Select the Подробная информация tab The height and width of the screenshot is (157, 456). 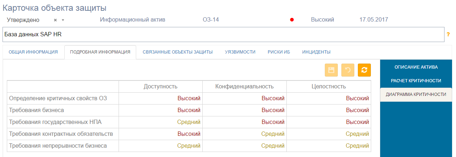pyautogui.click(x=100, y=52)
